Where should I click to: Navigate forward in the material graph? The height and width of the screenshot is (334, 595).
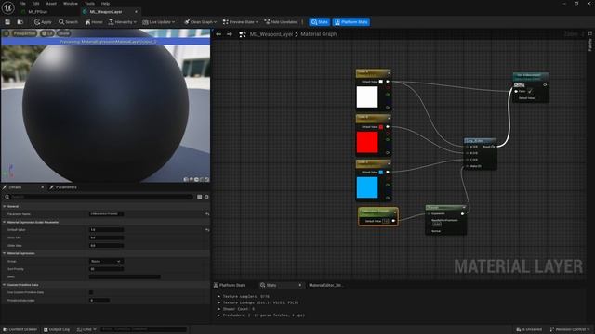point(230,34)
